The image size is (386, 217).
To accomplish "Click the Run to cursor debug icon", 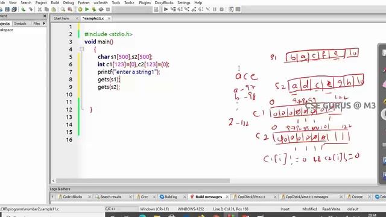I will click(173, 10).
